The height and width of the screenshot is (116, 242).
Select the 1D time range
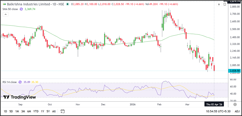pos(5,111)
